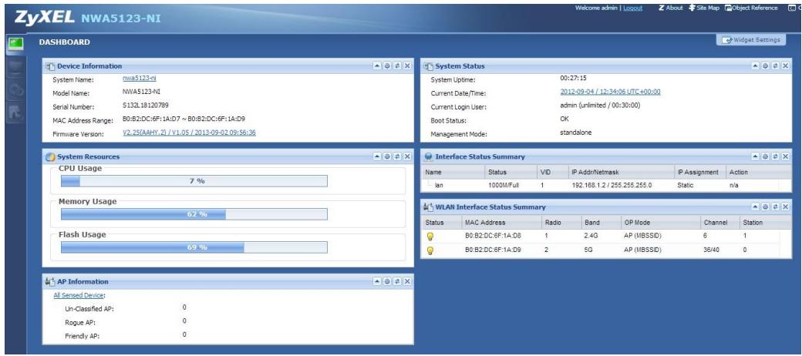Click the AP Information title icon
The height and width of the screenshot is (356, 802).
pyautogui.click(x=50, y=281)
